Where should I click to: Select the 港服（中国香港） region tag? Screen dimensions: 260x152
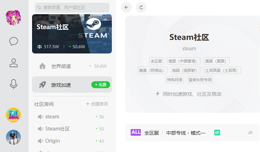[x=184, y=61]
